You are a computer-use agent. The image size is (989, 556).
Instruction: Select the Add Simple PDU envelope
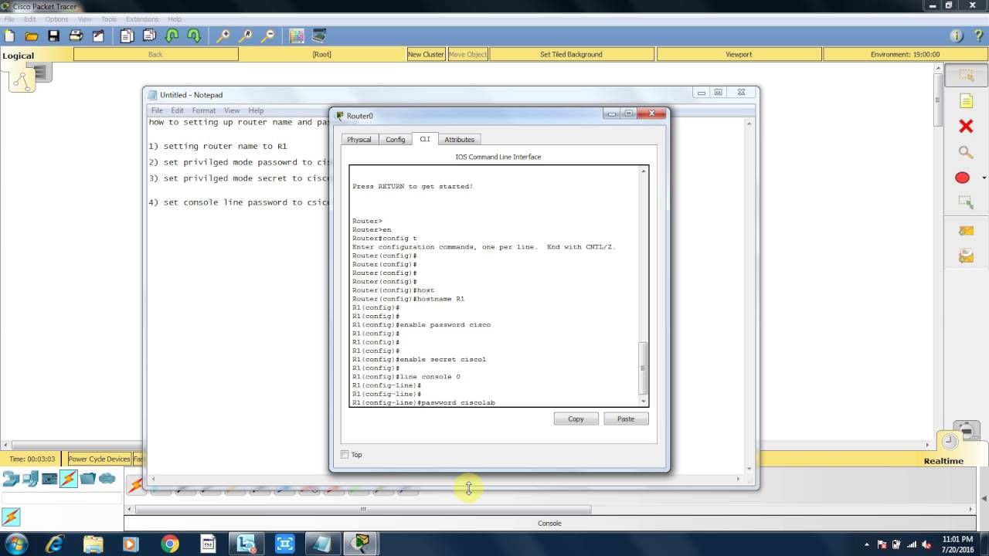966,231
